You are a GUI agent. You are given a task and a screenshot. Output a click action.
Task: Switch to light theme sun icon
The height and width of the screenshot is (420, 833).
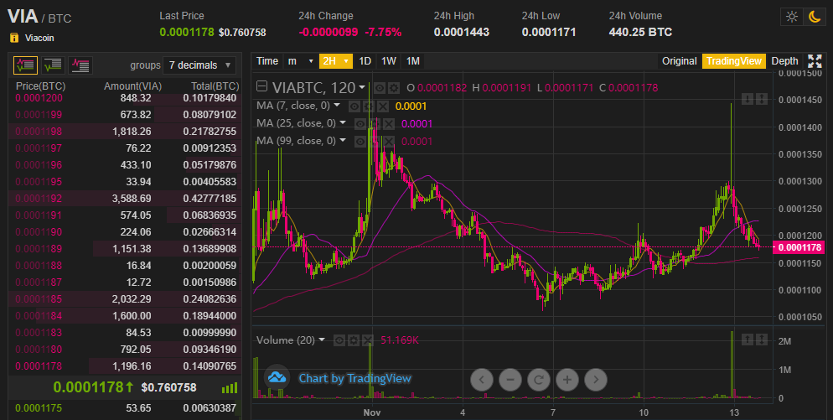(x=790, y=17)
